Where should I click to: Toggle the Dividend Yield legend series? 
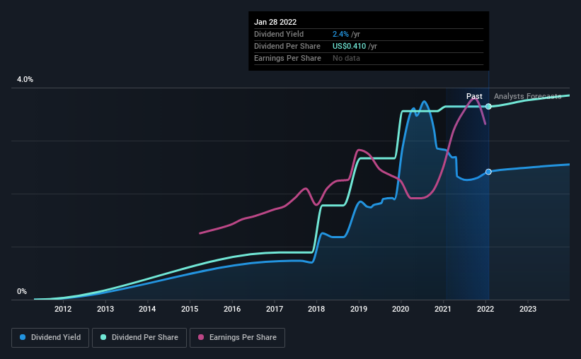click(50, 338)
